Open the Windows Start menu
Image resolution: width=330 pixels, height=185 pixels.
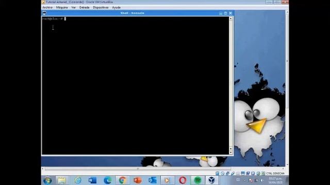coord(47,180)
